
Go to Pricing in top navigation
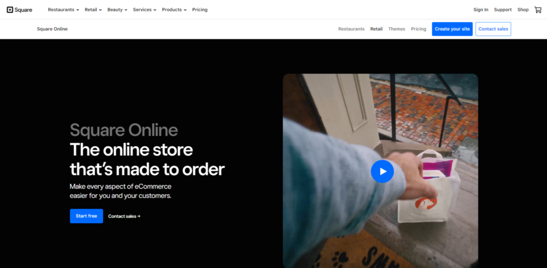(200, 10)
